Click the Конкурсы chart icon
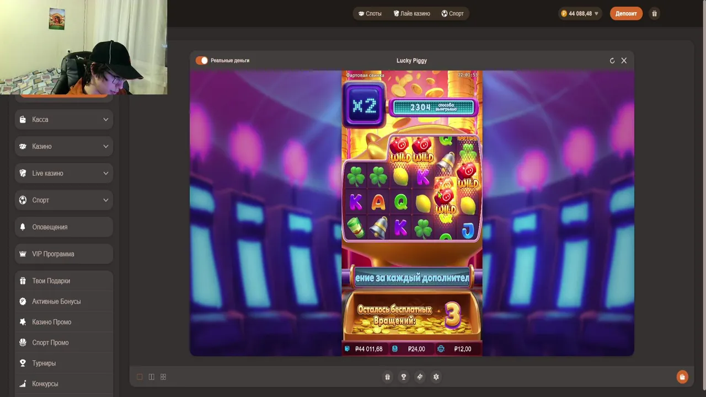Screen dimensions: 706x397 [23, 384]
